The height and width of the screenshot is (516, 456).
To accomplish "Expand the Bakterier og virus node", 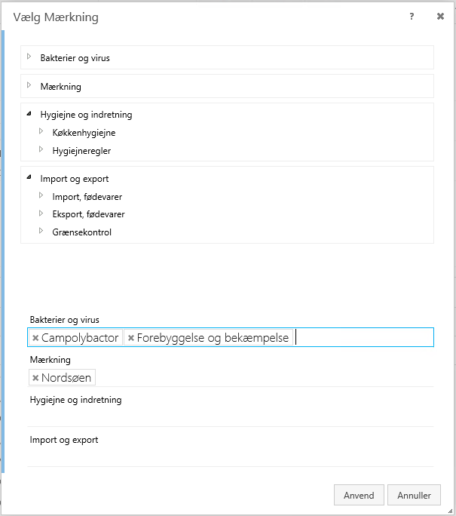I will pyautogui.click(x=29, y=57).
